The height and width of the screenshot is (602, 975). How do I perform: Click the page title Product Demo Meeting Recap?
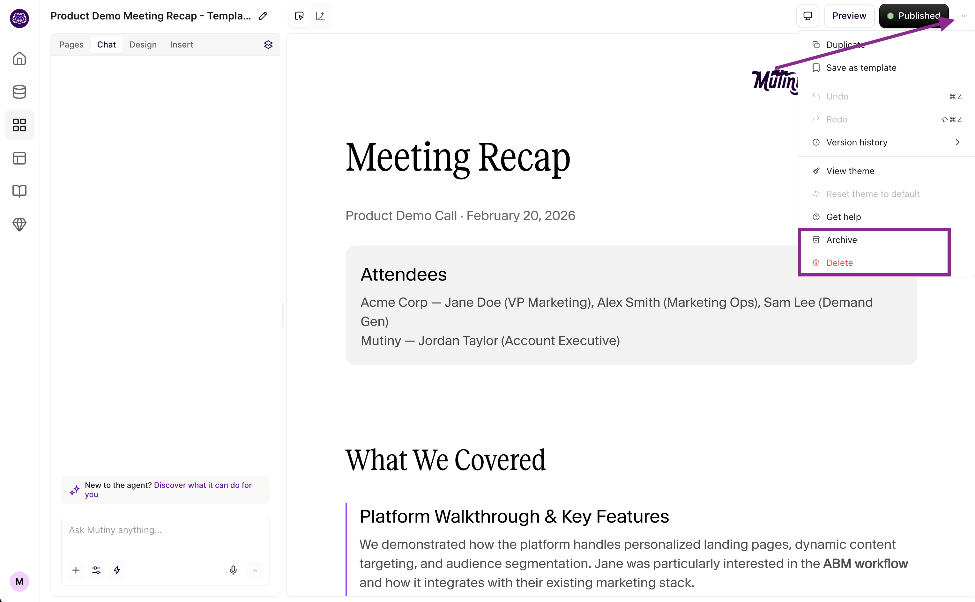151,16
